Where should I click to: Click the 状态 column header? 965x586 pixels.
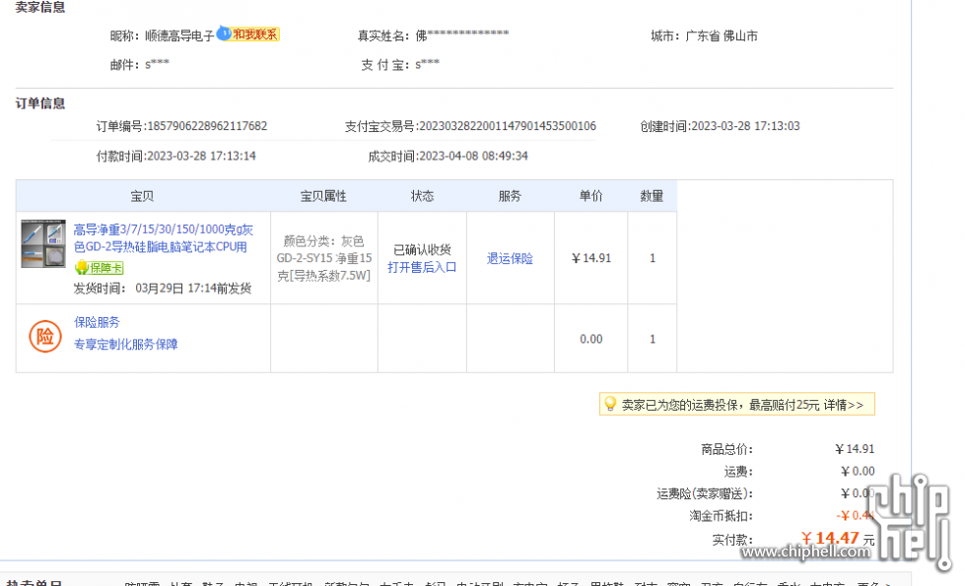point(422,196)
